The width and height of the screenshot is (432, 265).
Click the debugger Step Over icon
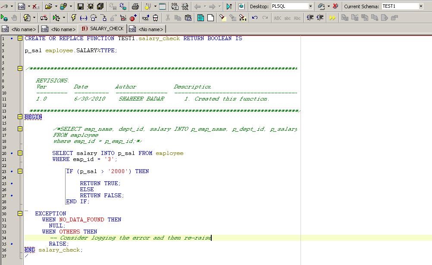(x=94, y=18)
